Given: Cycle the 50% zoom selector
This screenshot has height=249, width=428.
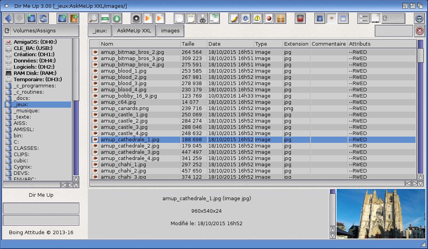Looking at the screenshot, I should click(393, 18).
